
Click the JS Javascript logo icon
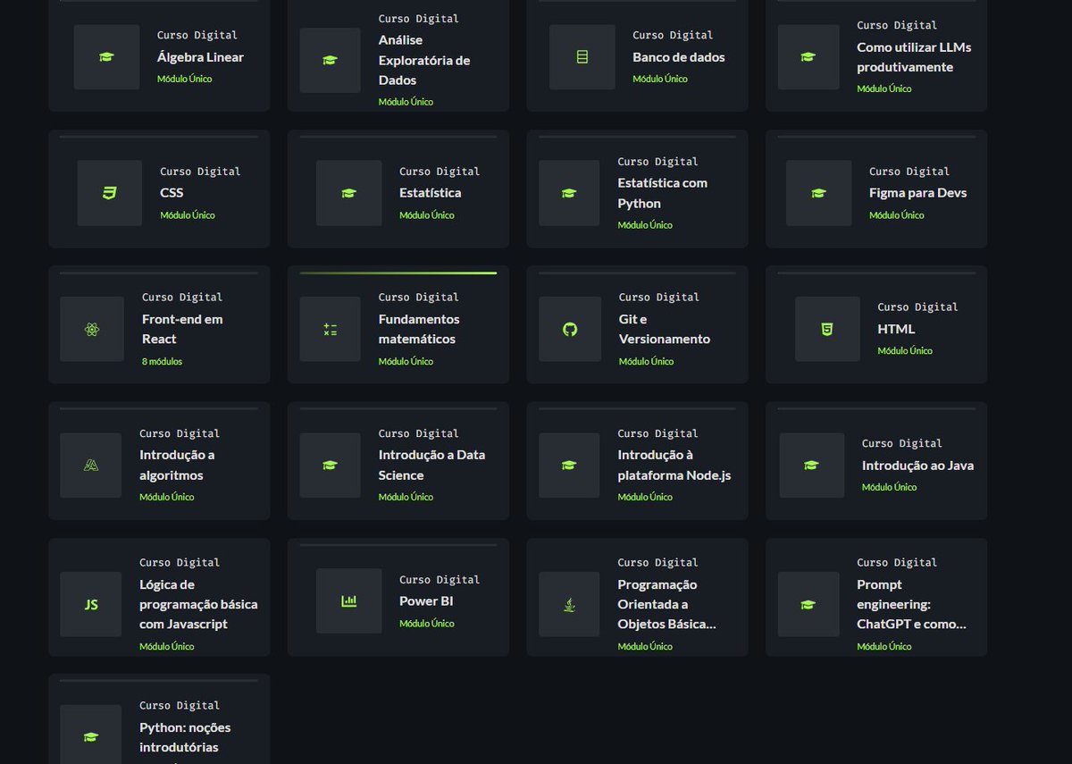pos(90,605)
